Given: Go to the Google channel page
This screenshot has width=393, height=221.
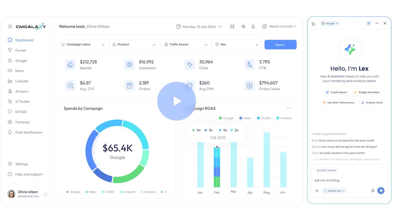Looking at the screenshot, I should 18,60.
